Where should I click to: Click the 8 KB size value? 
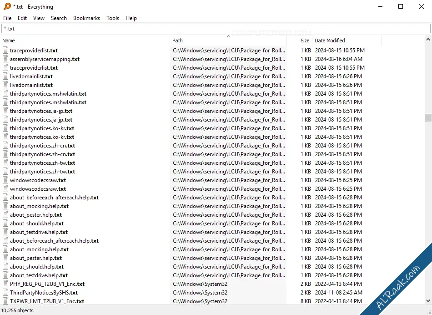pyautogui.click(x=306, y=301)
